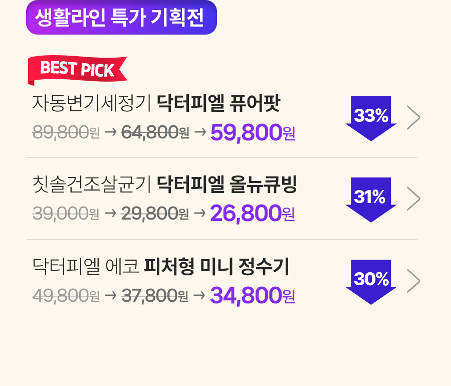Open 미니 정수기 product via right chevron
This screenshot has width=451, height=386.
tap(414, 281)
